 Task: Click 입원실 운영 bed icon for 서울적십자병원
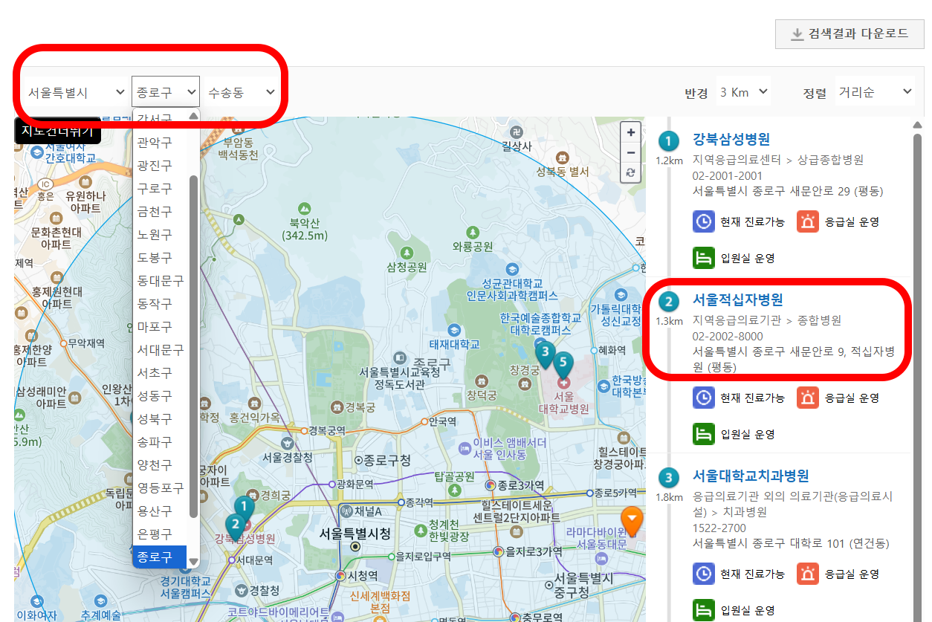click(704, 434)
